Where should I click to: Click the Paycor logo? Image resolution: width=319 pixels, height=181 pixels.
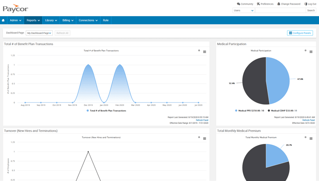pos(16,8)
